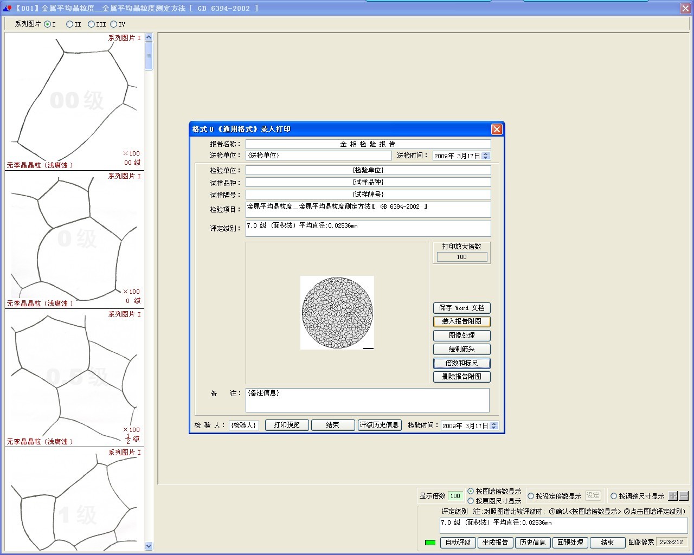Click 结束 button next to 回预处理
694x555 pixels.
click(x=607, y=543)
